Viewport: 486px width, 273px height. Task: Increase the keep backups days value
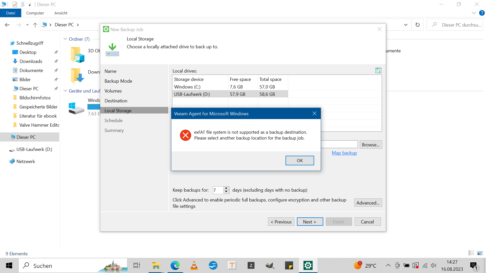pyautogui.click(x=226, y=188)
